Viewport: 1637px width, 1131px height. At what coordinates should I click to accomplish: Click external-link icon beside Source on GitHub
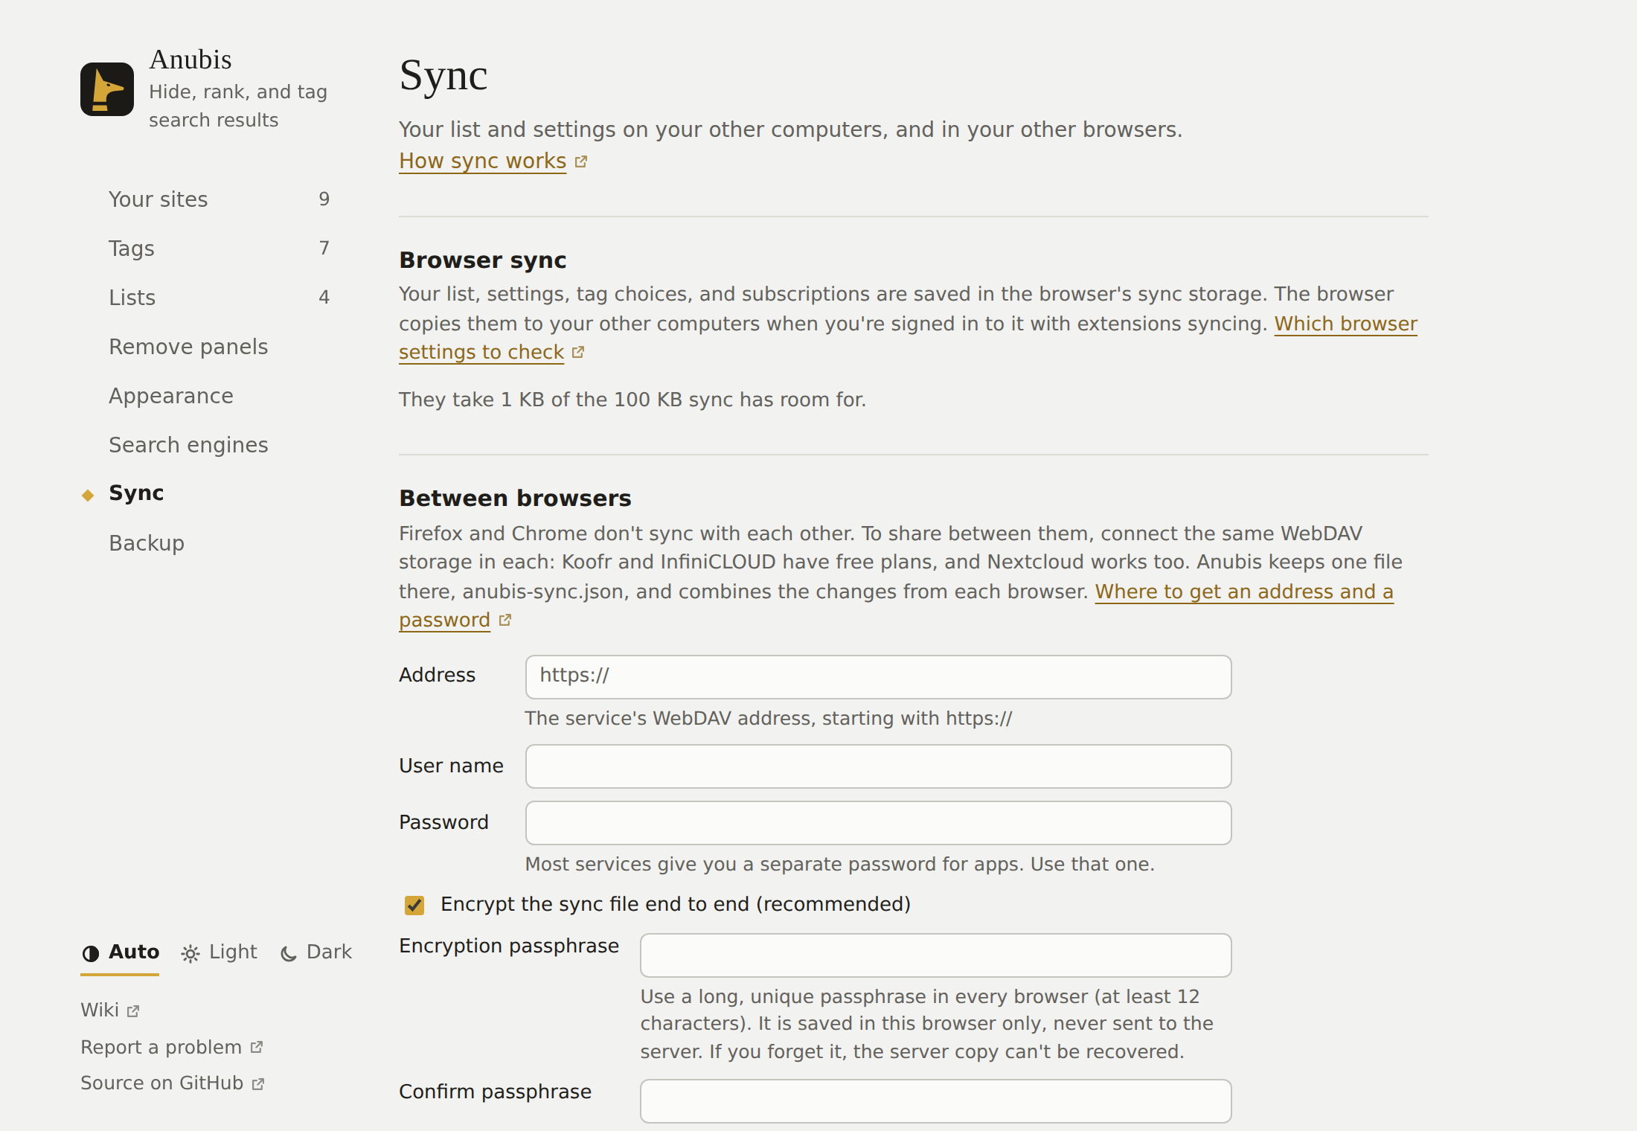coord(258,1084)
